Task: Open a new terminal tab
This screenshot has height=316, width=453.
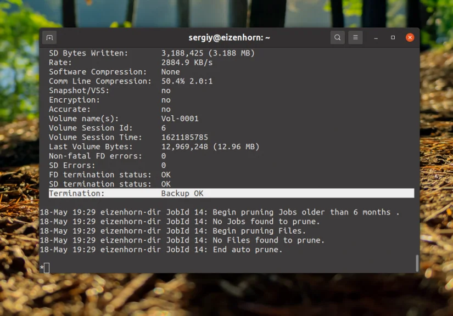Action: [x=49, y=37]
